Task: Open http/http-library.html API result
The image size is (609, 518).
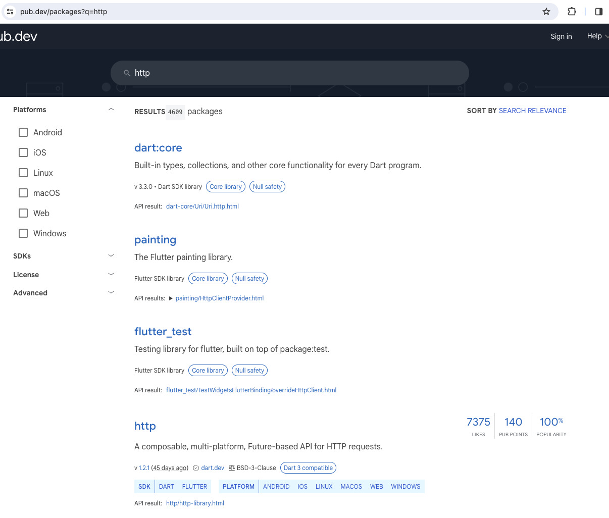Action: [195, 503]
